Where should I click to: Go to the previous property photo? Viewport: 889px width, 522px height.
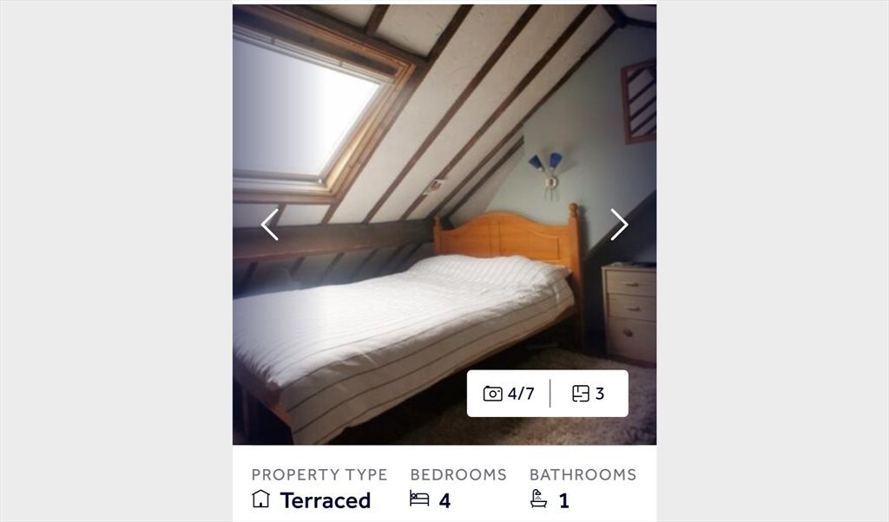pos(270,225)
